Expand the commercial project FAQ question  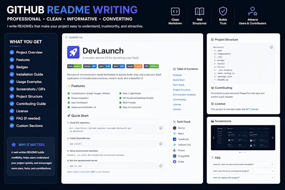(243, 171)
